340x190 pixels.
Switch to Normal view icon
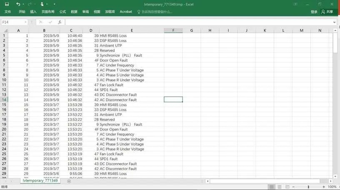pyautogui.click(x=272, y=187)
